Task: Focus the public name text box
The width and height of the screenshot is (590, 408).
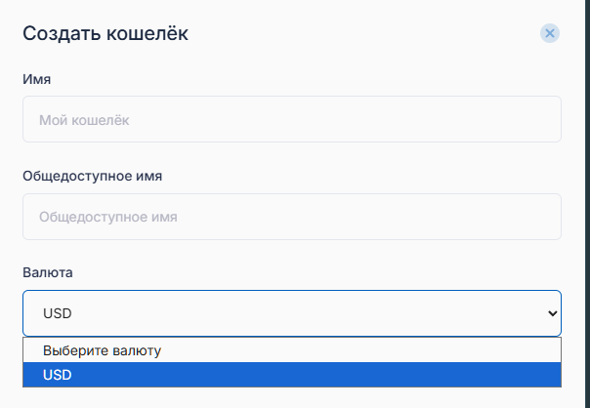Action: point(291,217)
